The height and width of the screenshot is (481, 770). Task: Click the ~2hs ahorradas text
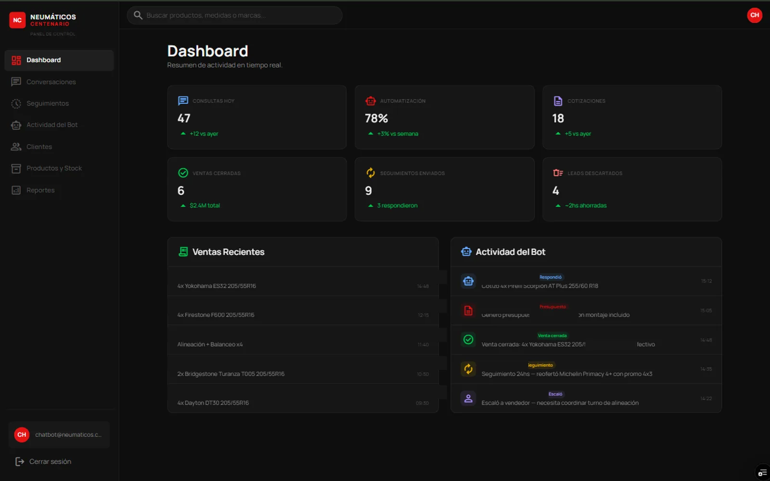click(586, 205)
